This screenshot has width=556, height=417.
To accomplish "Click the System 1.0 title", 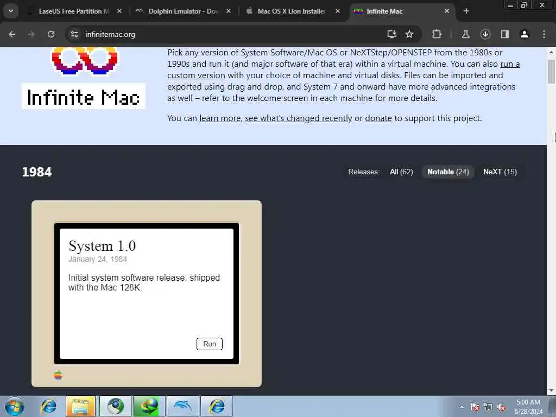I will click(x=102, y=246).
